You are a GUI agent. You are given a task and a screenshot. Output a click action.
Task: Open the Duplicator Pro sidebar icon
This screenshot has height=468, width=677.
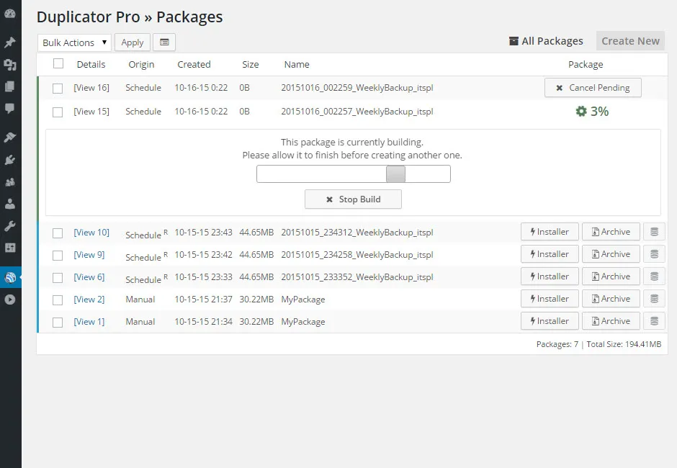coord(11,276)
